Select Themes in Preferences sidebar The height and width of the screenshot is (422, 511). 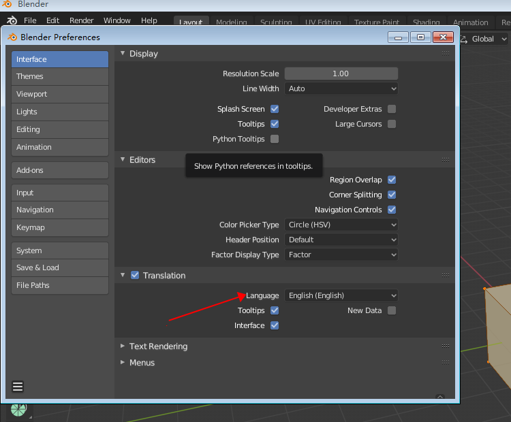(x=60, y=76)
